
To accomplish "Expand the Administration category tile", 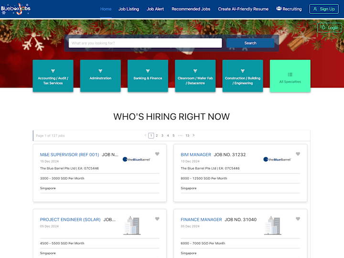I will (x=100, y=76).
